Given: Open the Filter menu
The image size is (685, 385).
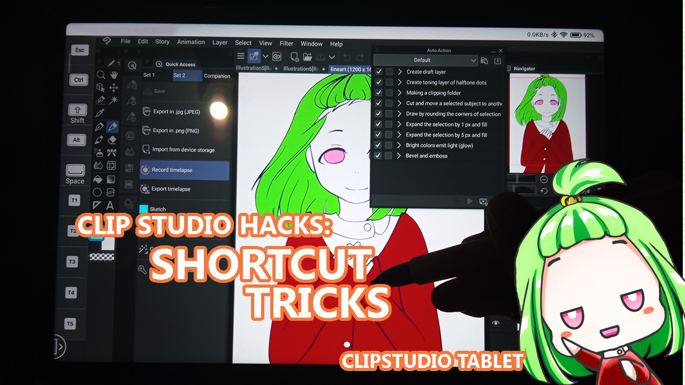Looking at the screenshot, I should (x=286, y=43).
